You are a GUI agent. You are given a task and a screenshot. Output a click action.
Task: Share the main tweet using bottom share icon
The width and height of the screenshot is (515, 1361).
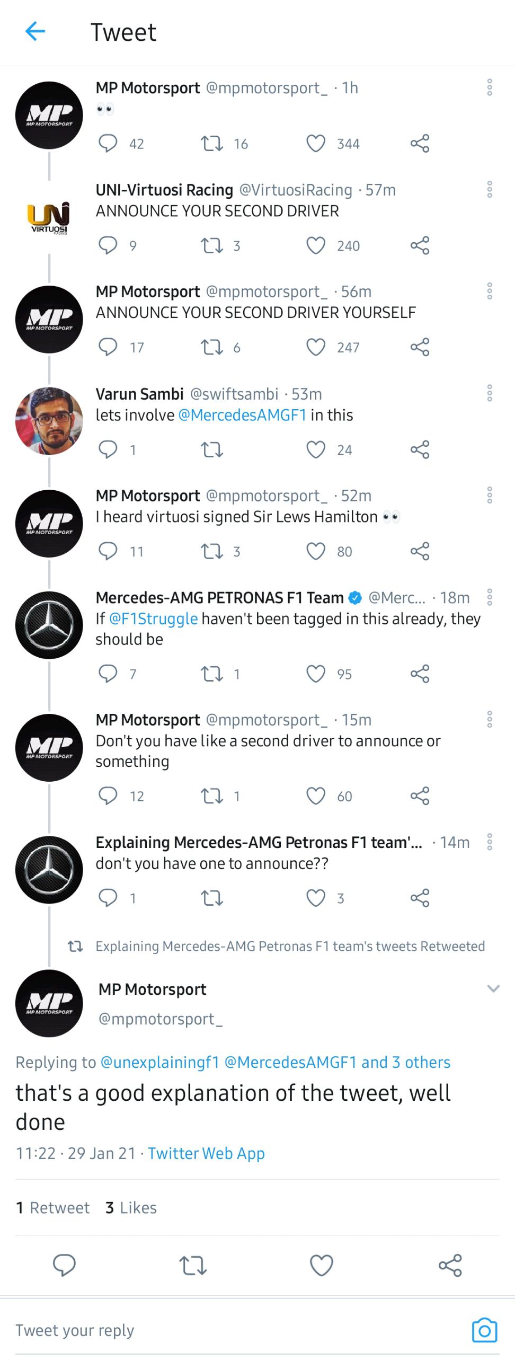[450, 1265]
